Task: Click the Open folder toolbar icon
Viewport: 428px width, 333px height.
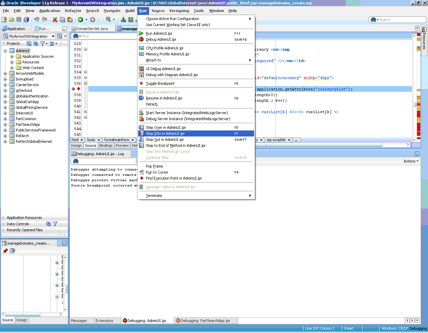Action: click(x=11, y=20)
